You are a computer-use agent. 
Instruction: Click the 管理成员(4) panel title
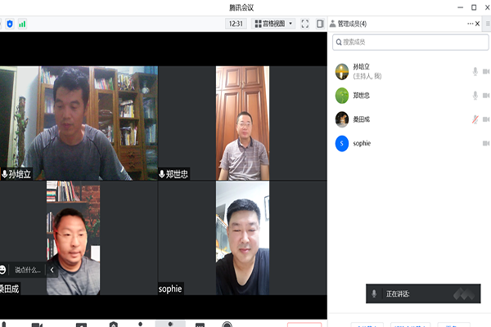[352, 24]
